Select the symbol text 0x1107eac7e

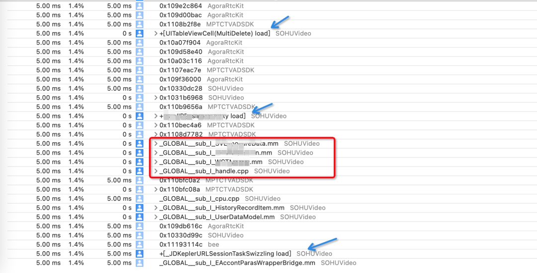click(x=180, y=70)
